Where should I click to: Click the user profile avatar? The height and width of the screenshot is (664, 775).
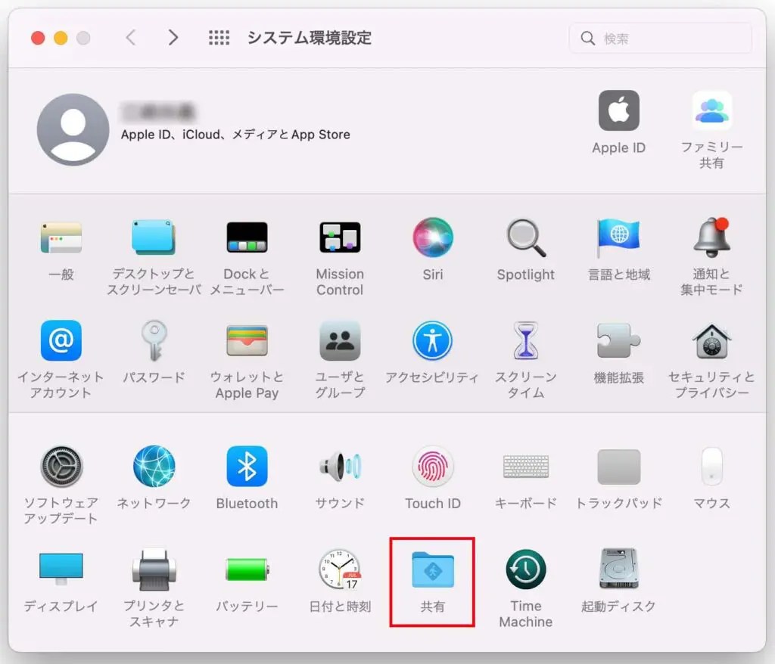[73, 129]
